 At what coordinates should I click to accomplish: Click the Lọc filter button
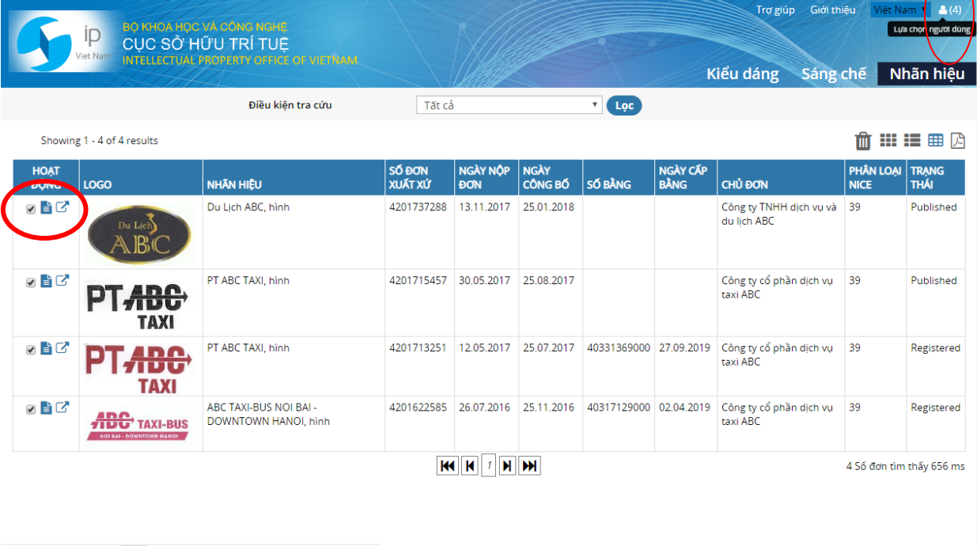(624, 105)
